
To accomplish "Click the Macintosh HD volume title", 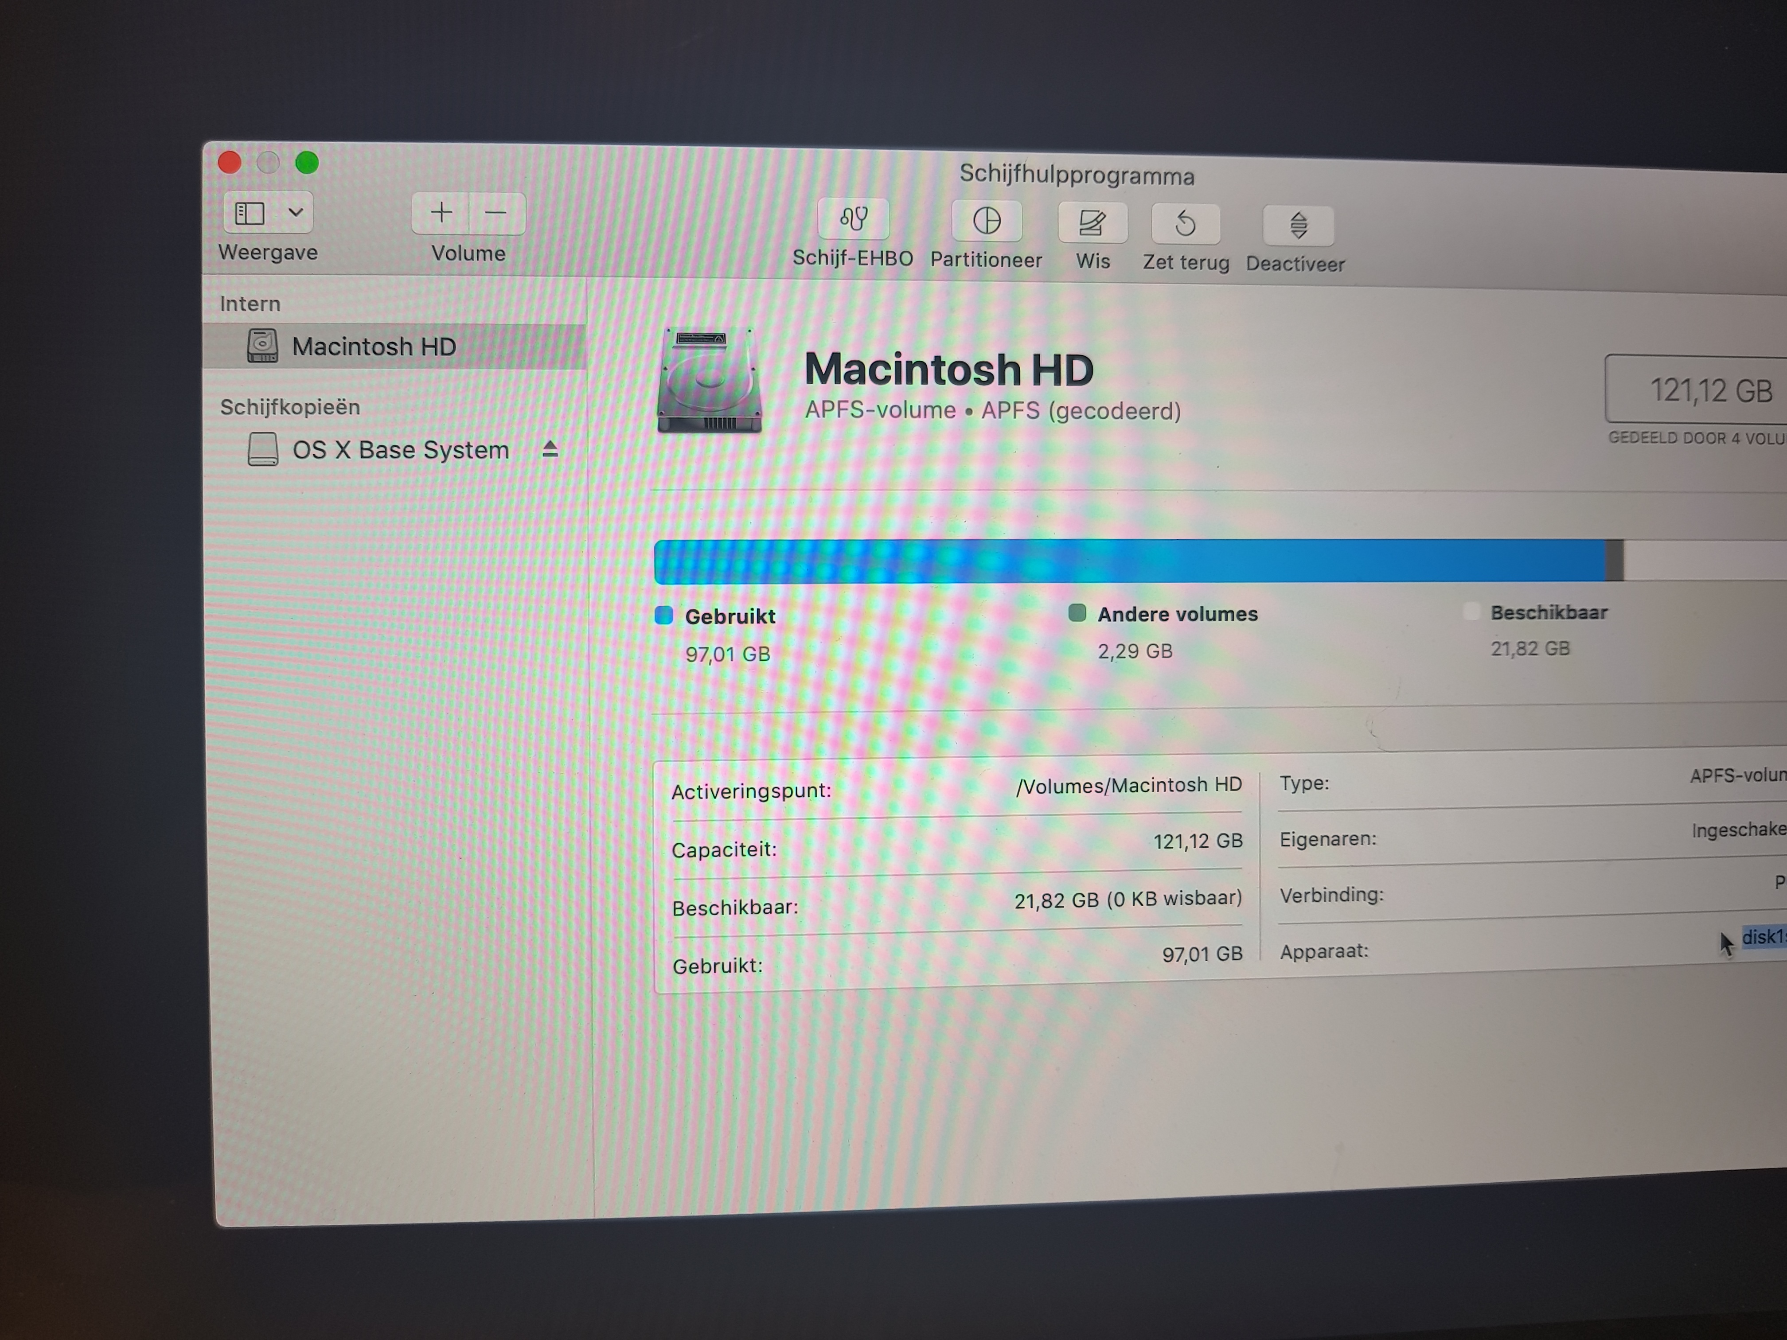I will (948, 370).
